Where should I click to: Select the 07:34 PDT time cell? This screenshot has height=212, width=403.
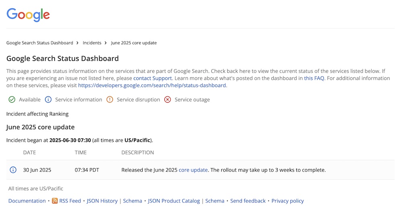[87, 170]
